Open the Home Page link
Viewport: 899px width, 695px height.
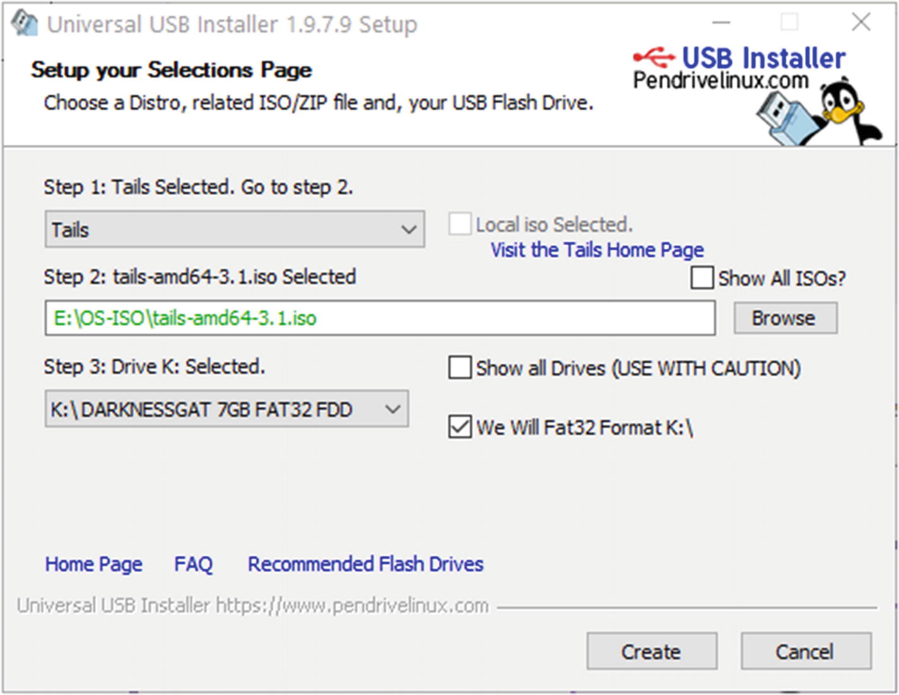pos(93,564)
